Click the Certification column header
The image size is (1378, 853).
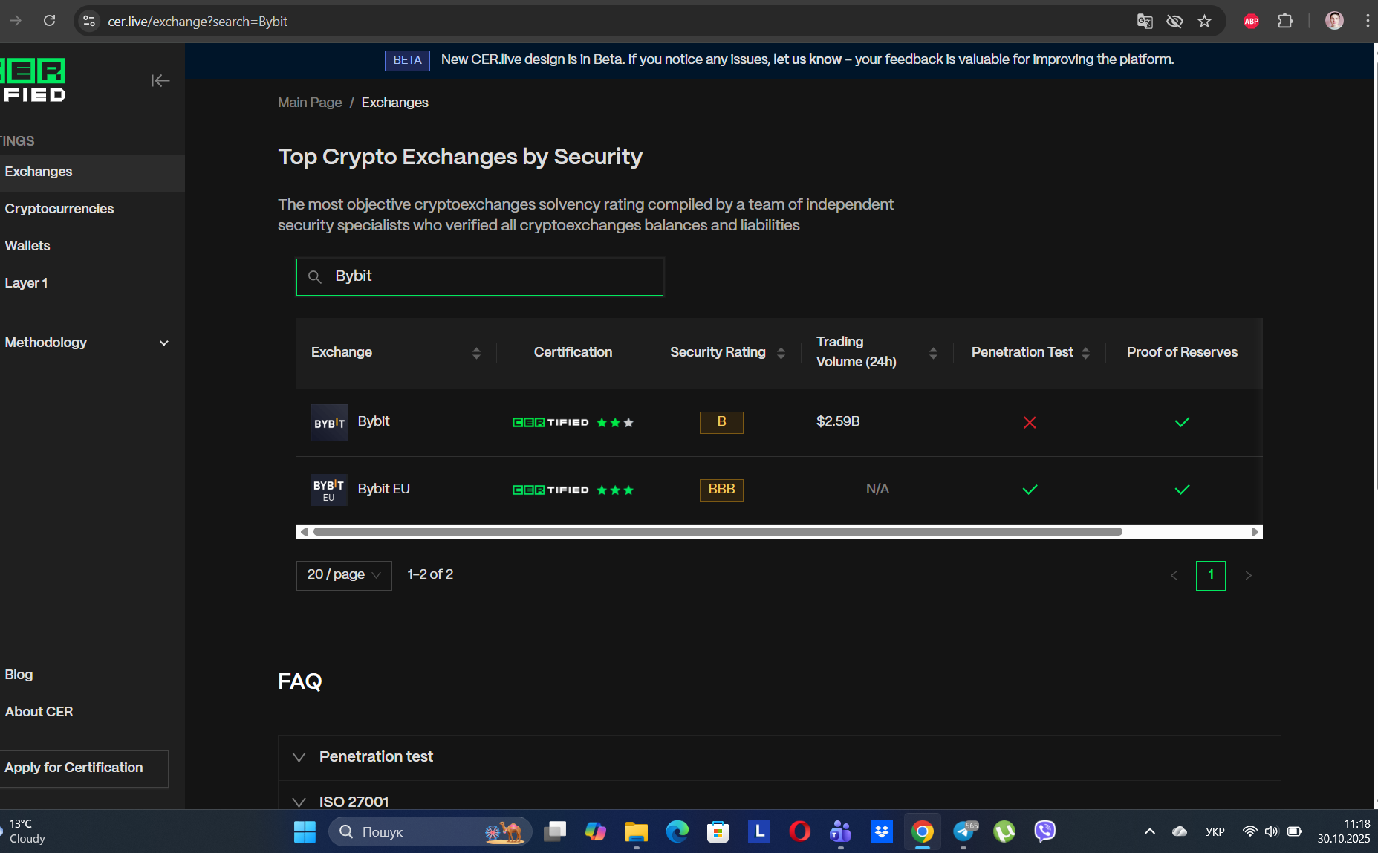573,352
